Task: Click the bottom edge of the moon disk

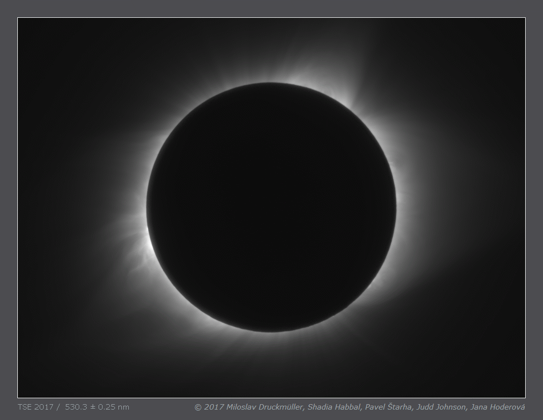Action: click(x=271, y=331)
